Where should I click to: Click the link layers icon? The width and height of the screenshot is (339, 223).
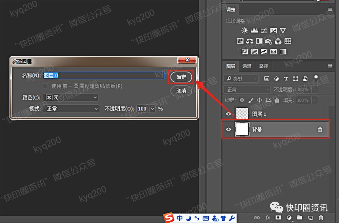tap(257, 218)
